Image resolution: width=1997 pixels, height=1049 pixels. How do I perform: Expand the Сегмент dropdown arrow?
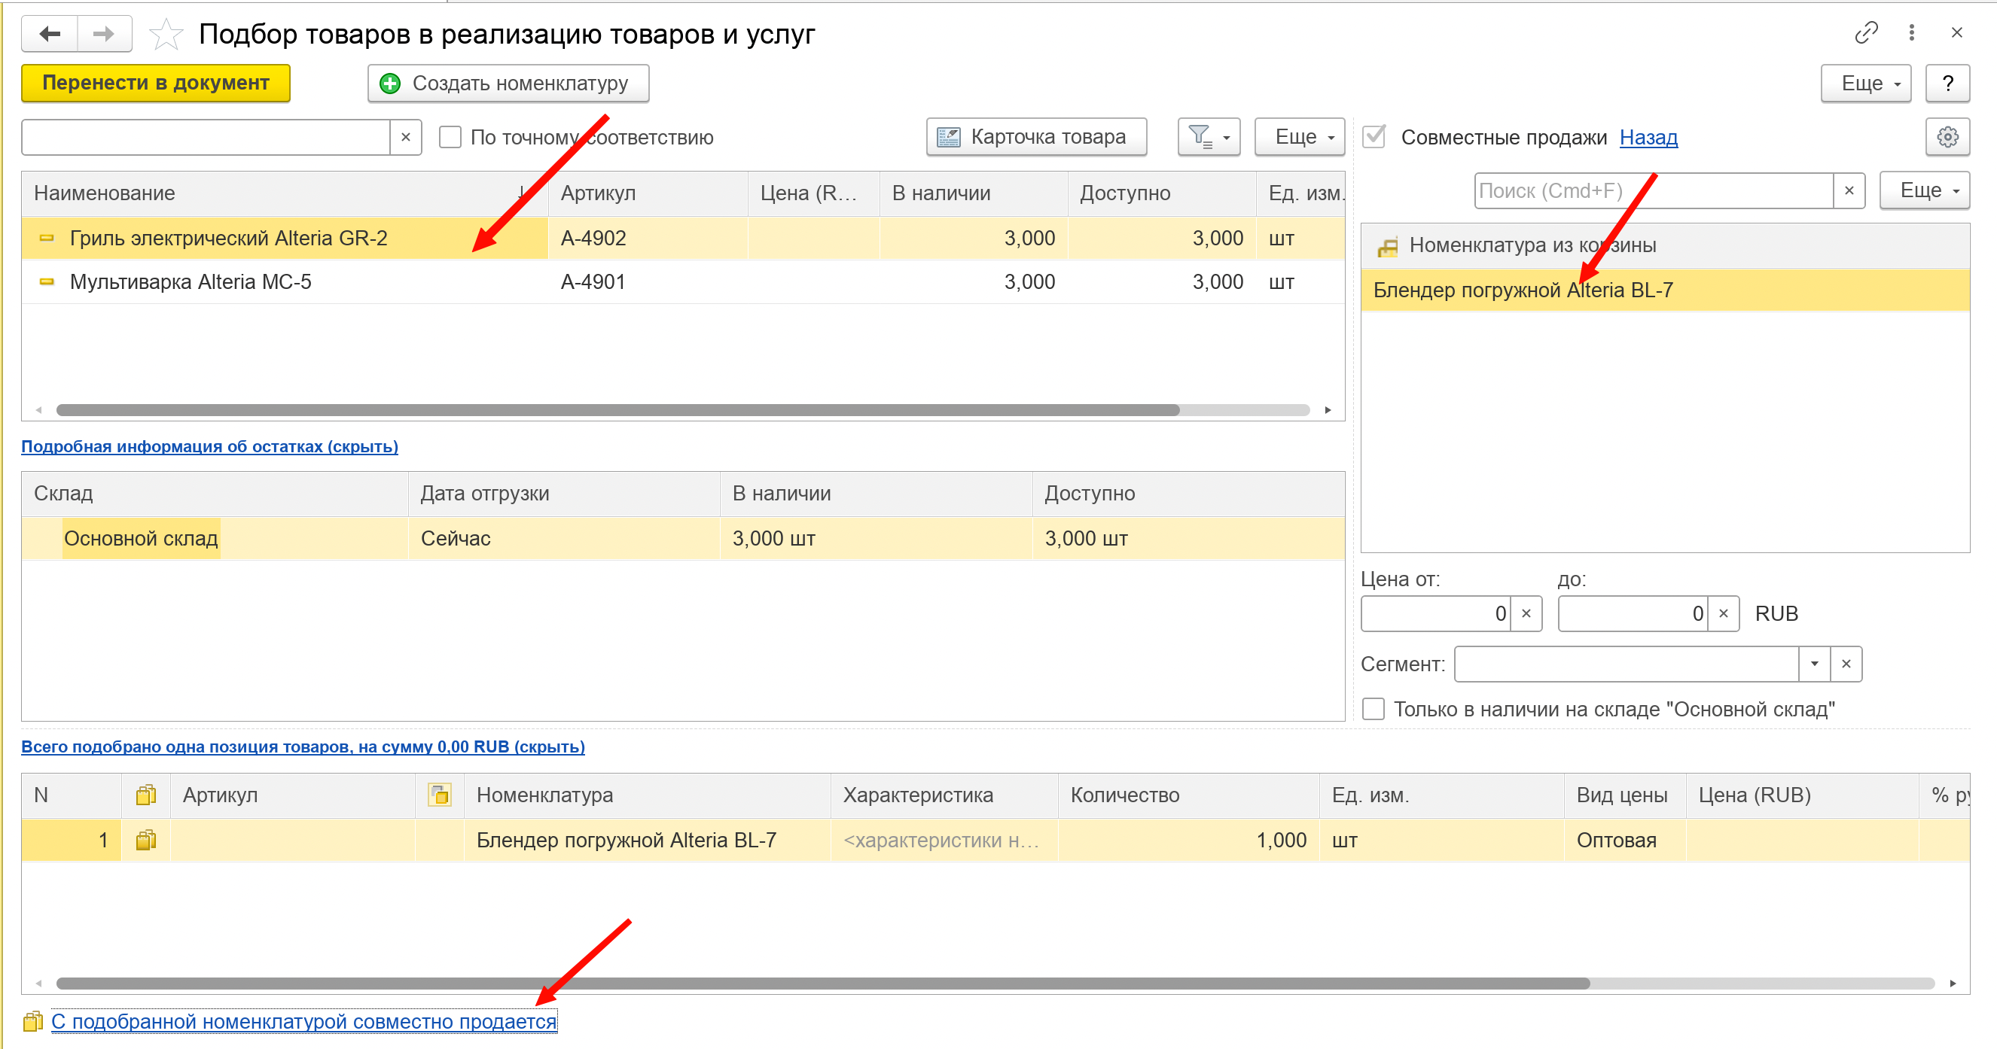coord(1814,664)
